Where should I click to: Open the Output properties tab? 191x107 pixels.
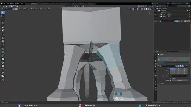156,61
